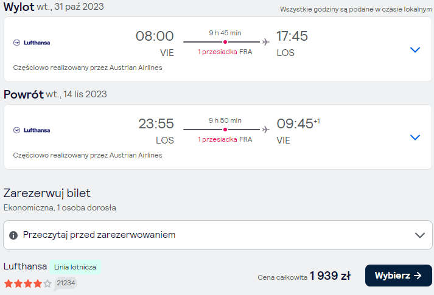Click 'Zarezerwuj bilet' heading
The height and width of the screenshot is (295, 434).
[47, 193]
